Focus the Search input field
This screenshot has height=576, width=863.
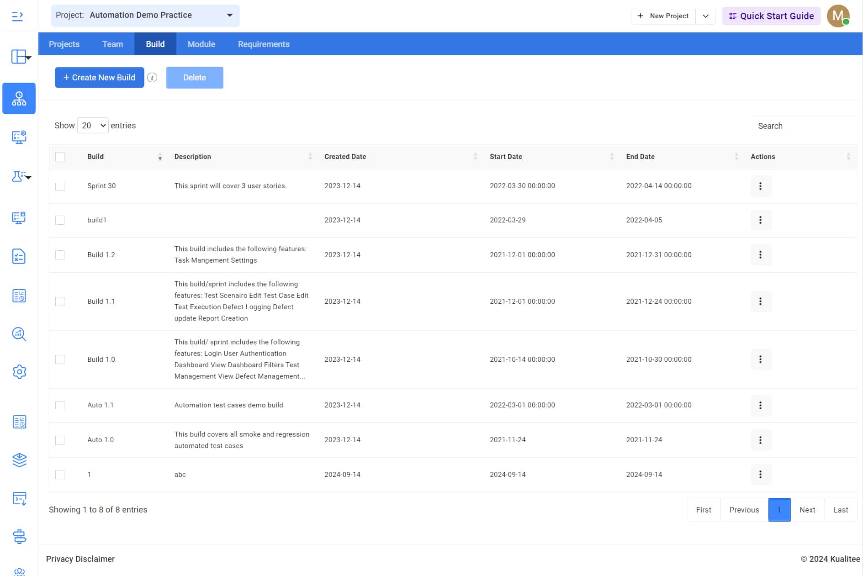click(804, 126)
